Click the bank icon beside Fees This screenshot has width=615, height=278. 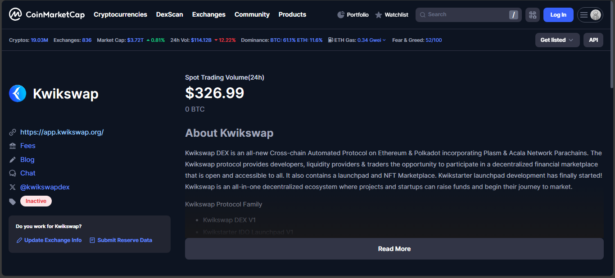pos(13,146)
